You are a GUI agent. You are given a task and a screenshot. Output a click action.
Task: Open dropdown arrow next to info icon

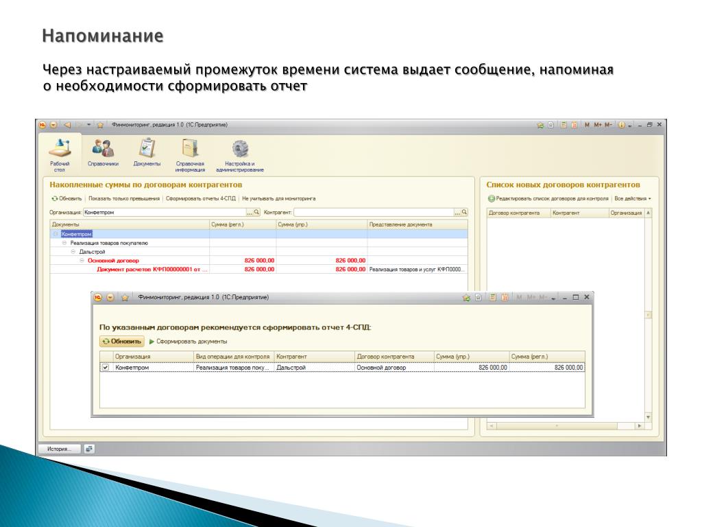[630, 126]
